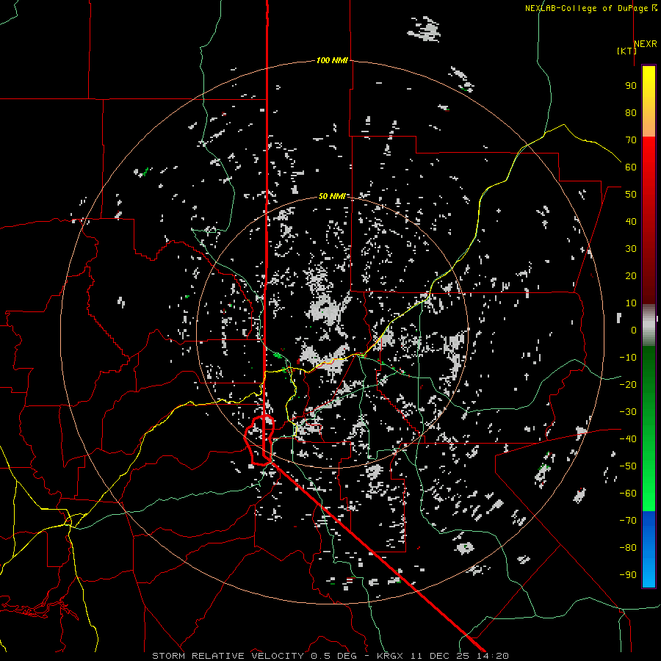Click the -20 value on the velocity scale
The height and width of the screenshot is (661, 661).
[x=628, y=385]
